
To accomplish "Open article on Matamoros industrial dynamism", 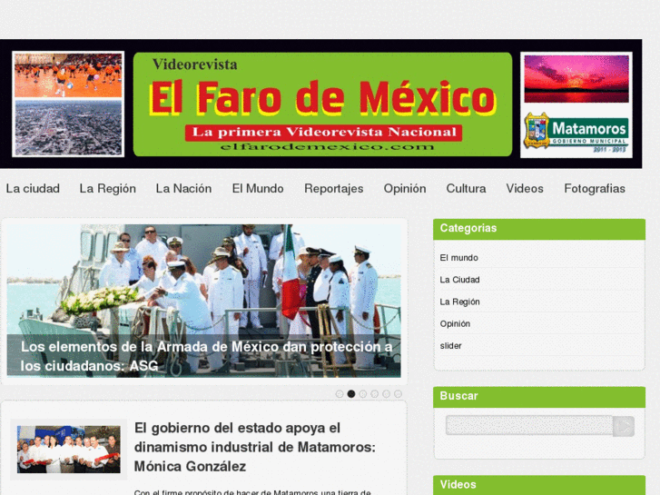I will click(255, 447).
